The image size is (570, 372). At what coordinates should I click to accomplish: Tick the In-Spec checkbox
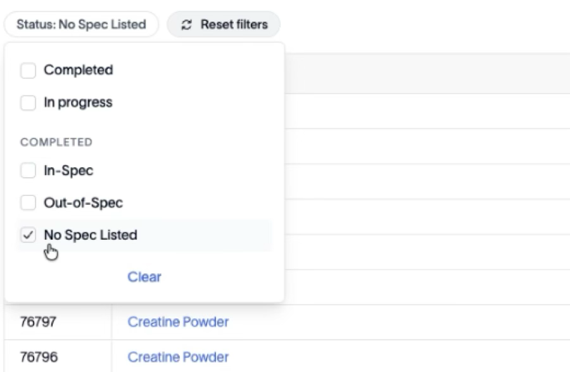[28, 170]
